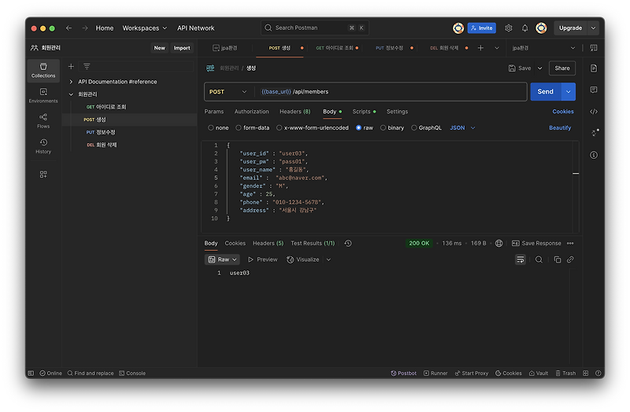Open Postbot in the status bar
Image resolution: width=630 pixels, height=412 pixels.
tap(403, 373)
